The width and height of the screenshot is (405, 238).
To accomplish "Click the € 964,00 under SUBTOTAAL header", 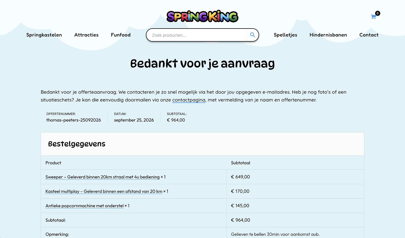I will [176, 120].
